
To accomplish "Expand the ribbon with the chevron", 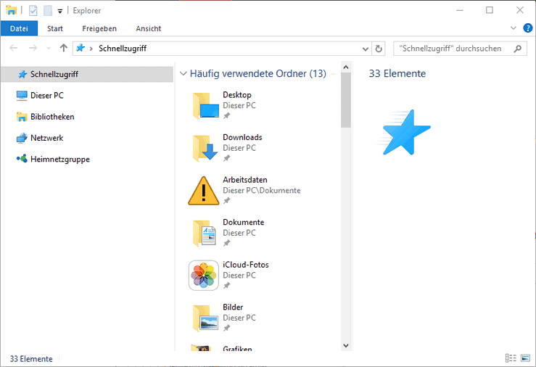I will (514, 28).
